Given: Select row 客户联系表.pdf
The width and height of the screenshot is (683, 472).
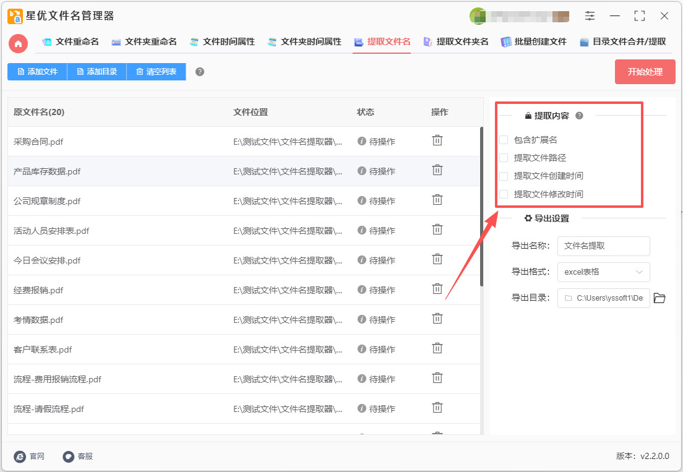Looking at the screenshot, I should click(x=244, y=350).
